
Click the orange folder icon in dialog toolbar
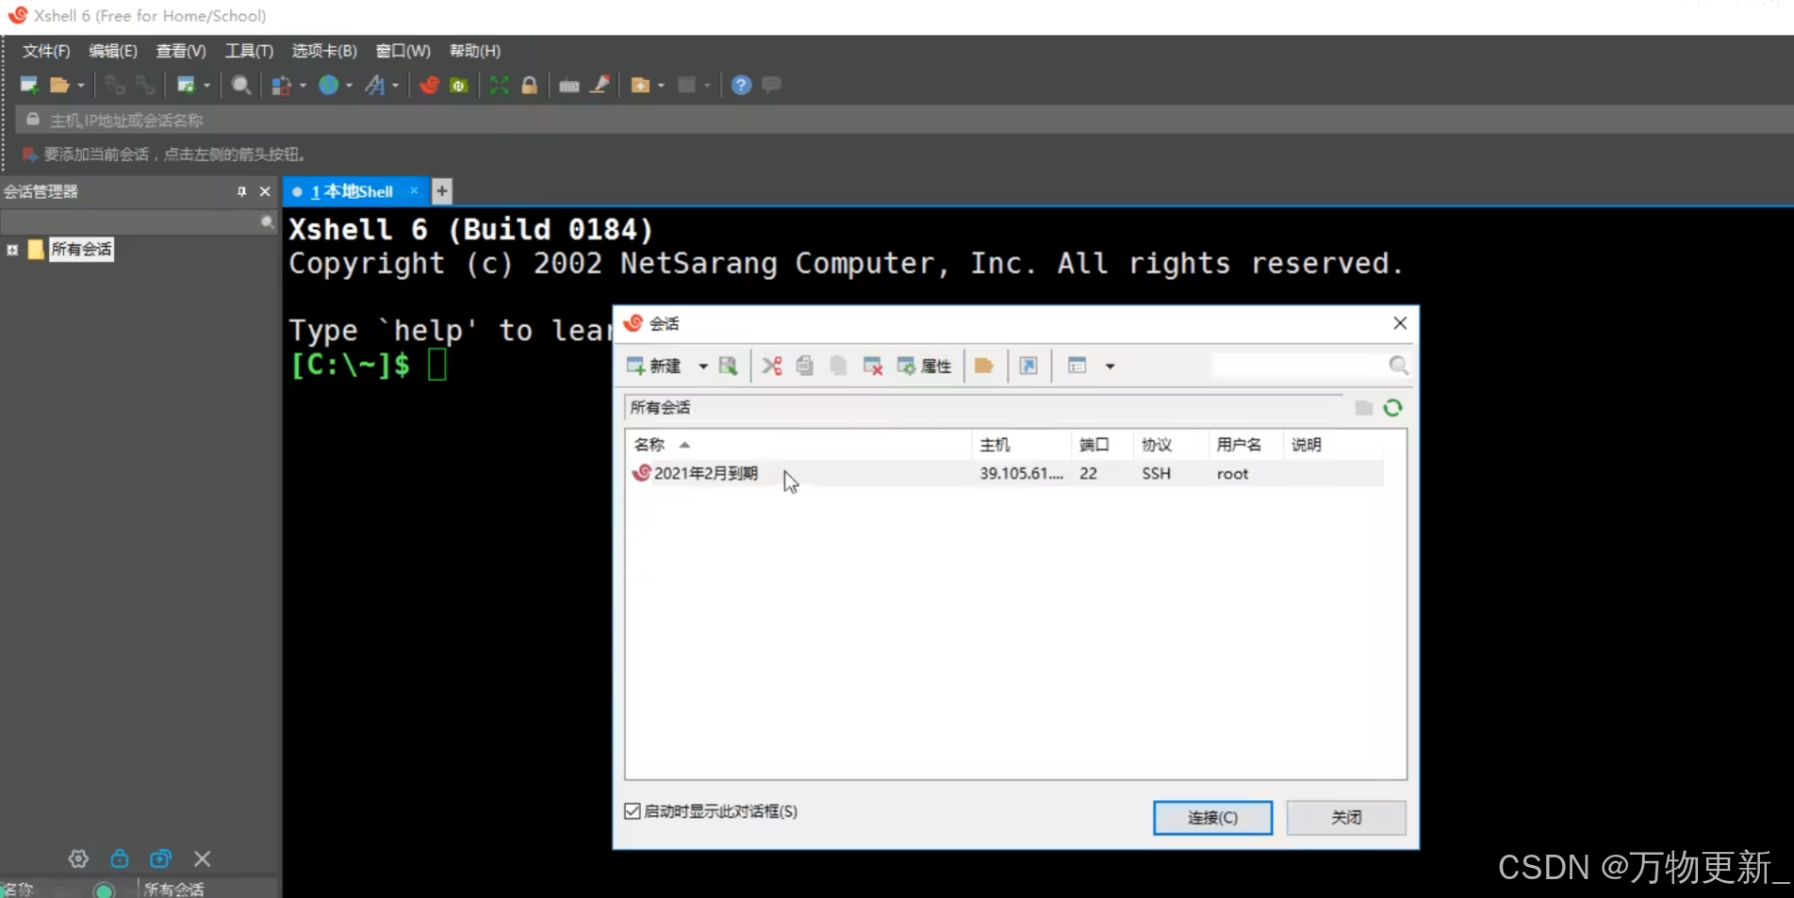[984, 366]
